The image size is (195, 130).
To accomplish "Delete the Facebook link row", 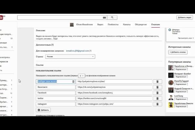I will coord(157,93).
